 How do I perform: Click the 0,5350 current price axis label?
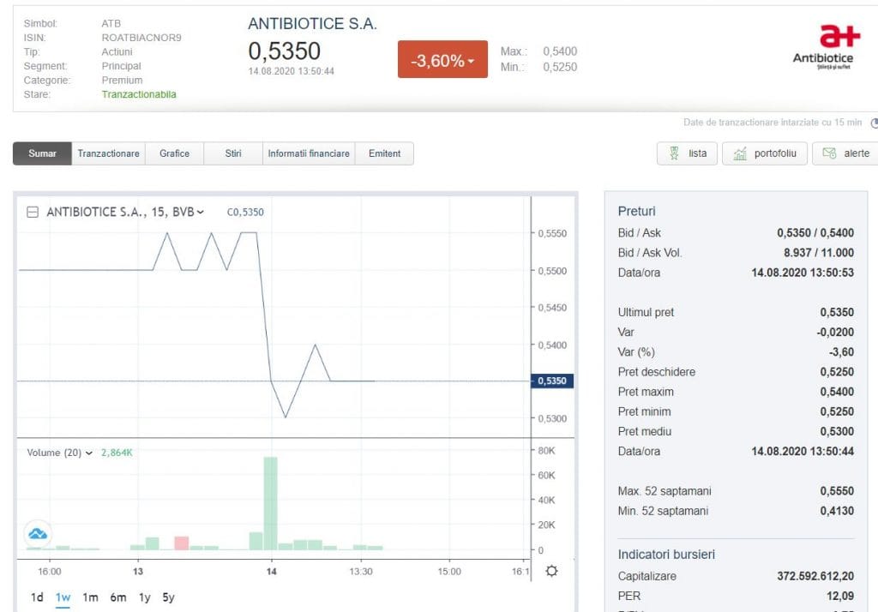coord(552,381)
